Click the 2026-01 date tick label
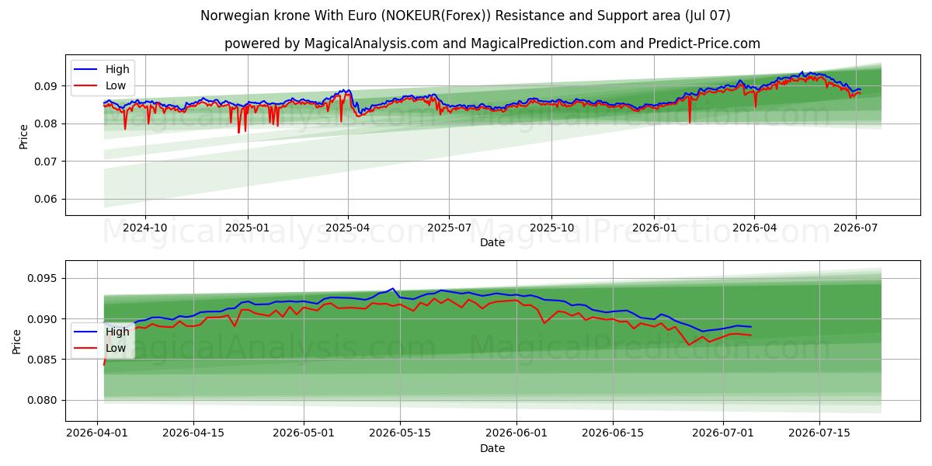Screen dimensions: 932x466 (654, 228)
